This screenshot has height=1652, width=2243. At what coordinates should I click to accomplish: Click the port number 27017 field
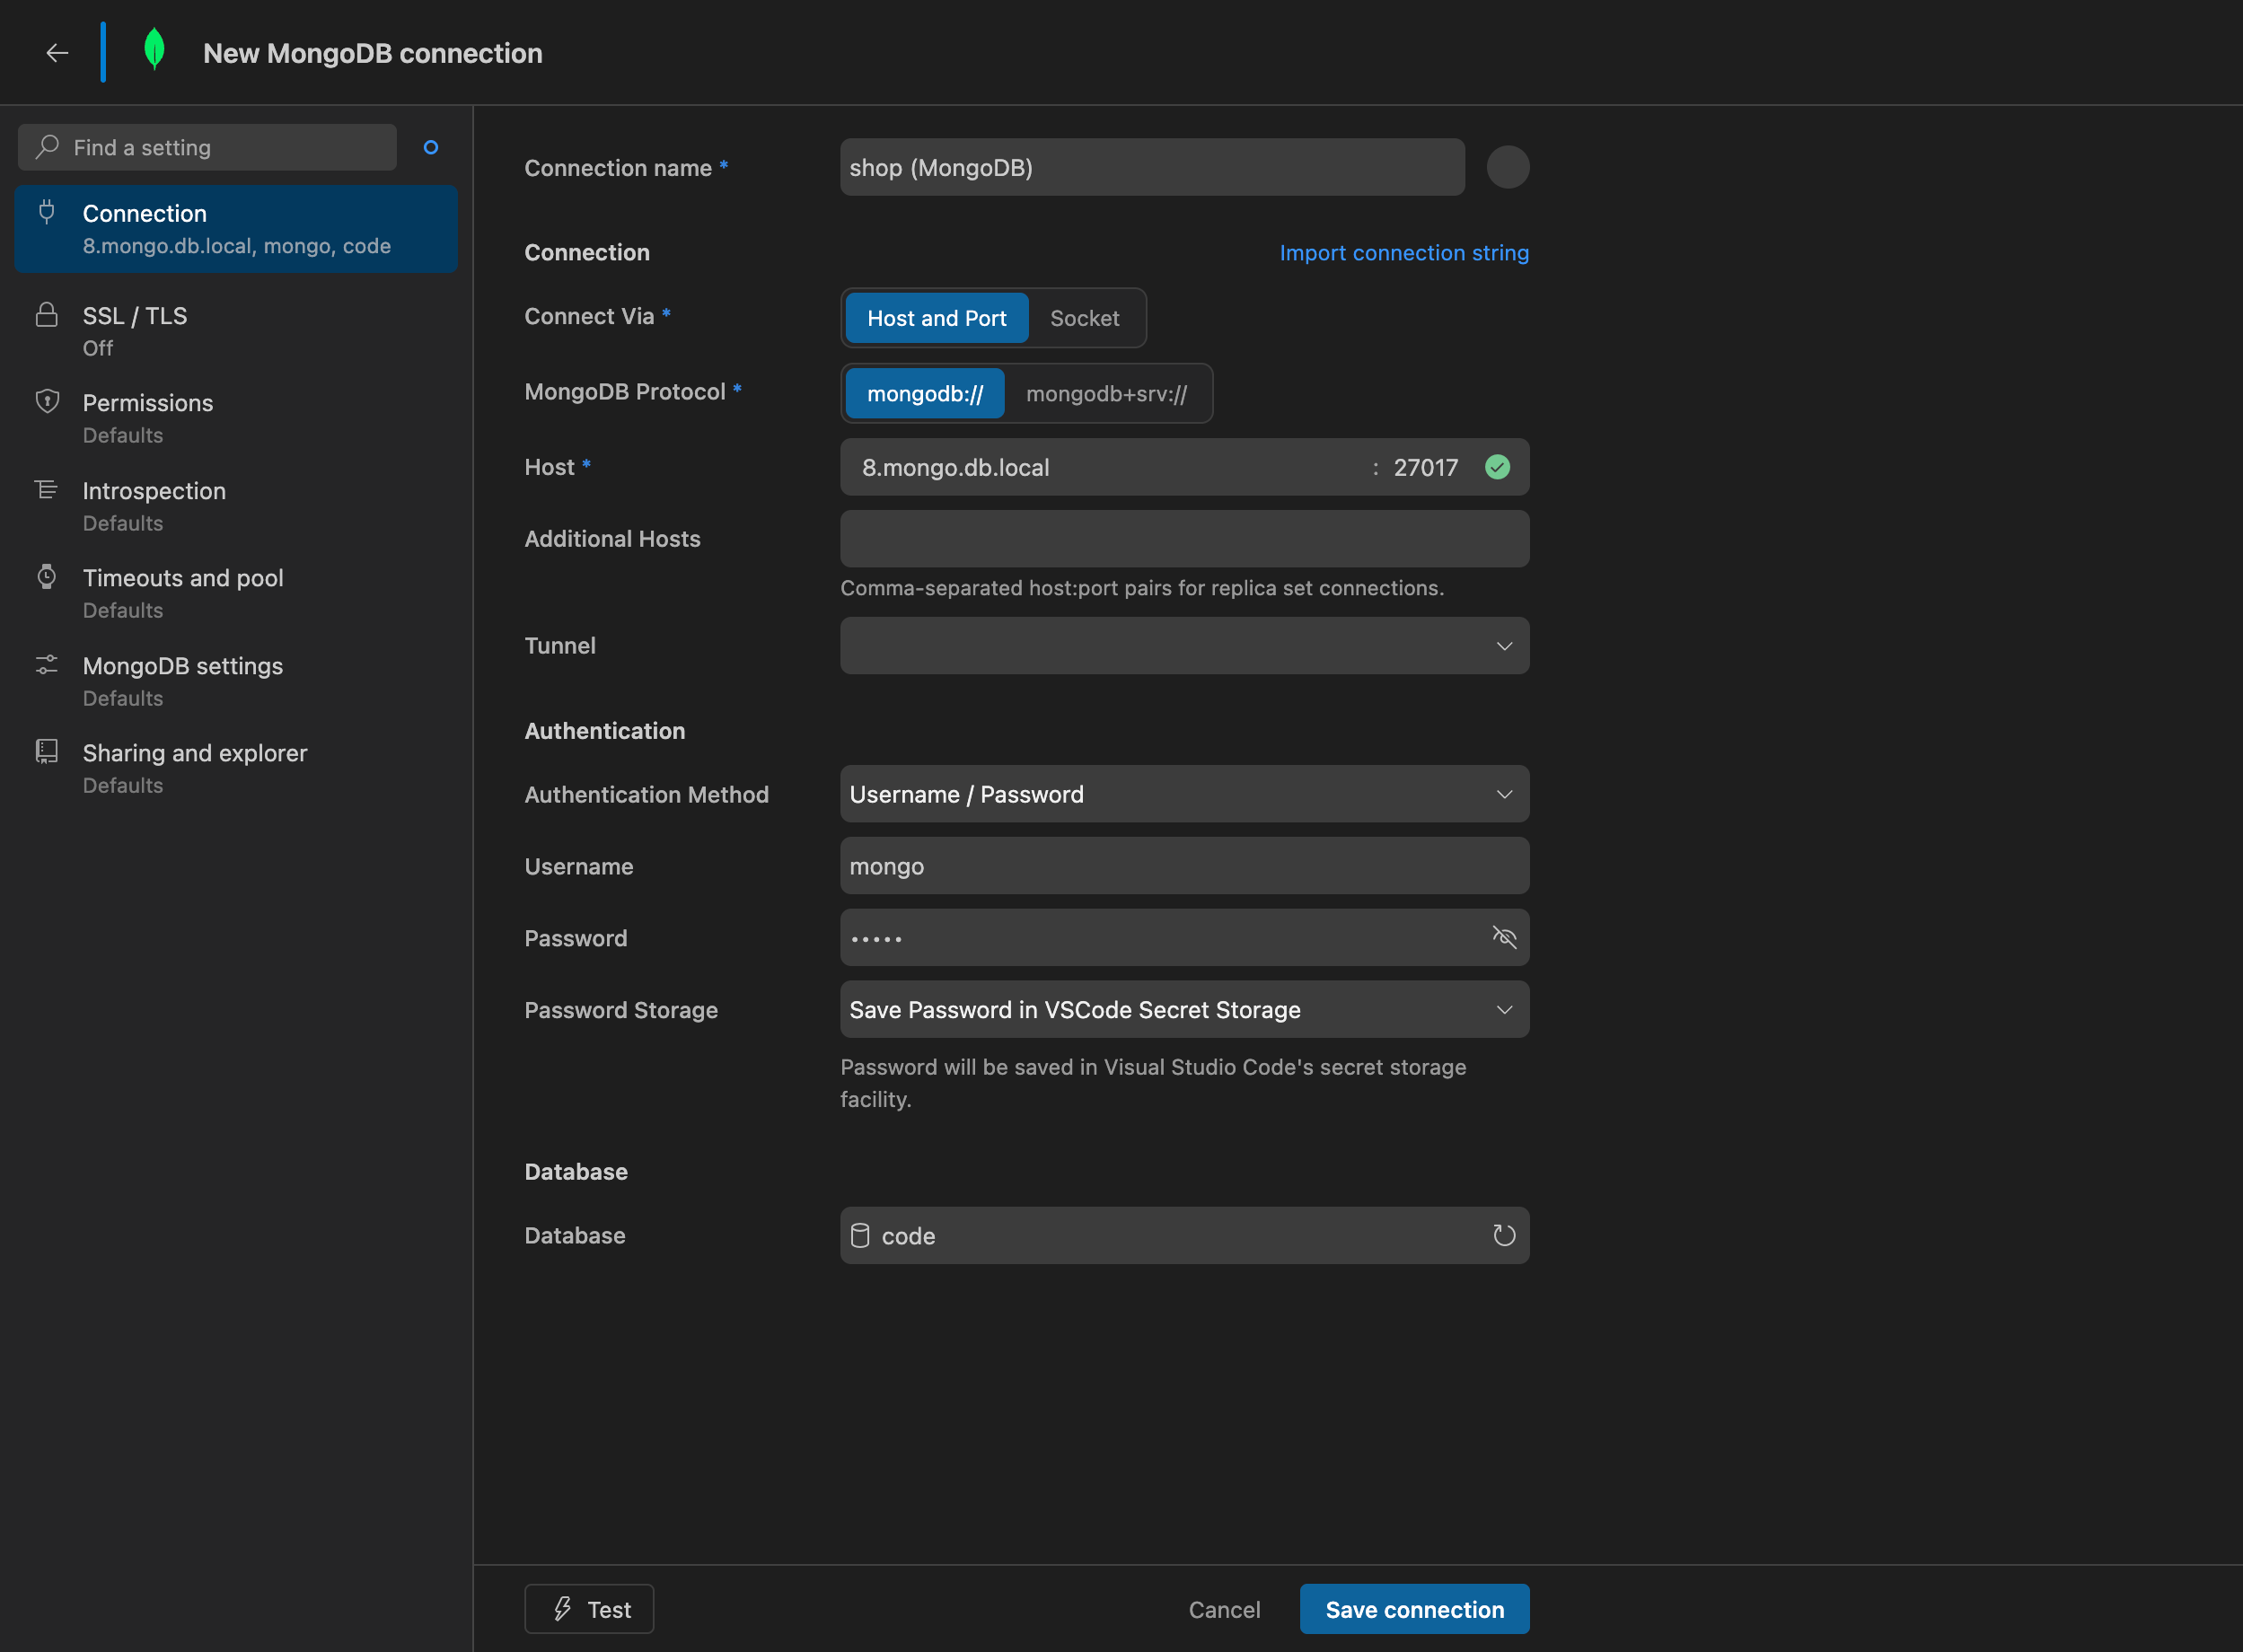[x=1425, y=467]
